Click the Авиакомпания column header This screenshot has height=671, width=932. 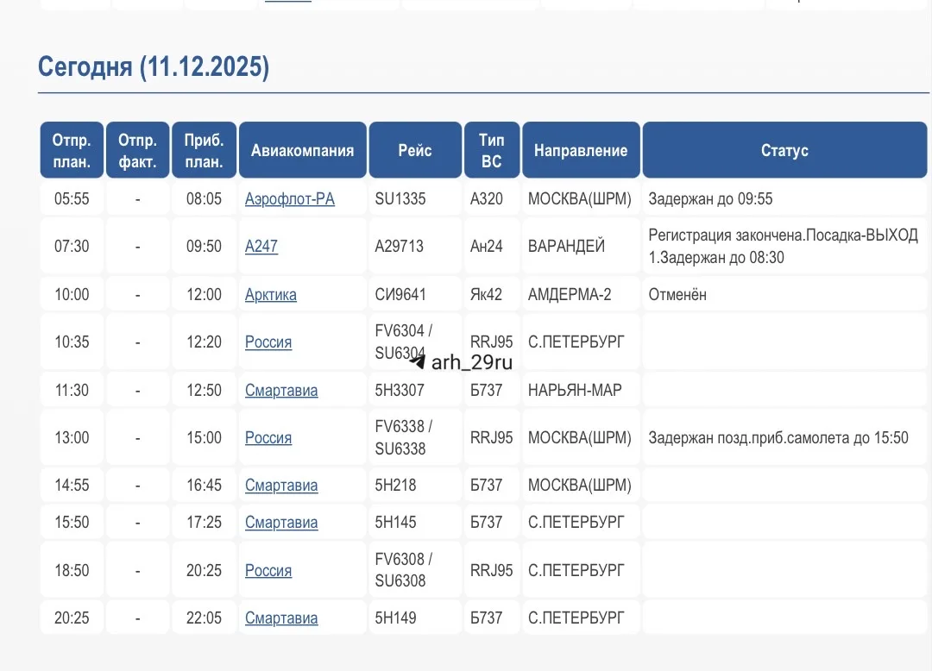point(302,150)
